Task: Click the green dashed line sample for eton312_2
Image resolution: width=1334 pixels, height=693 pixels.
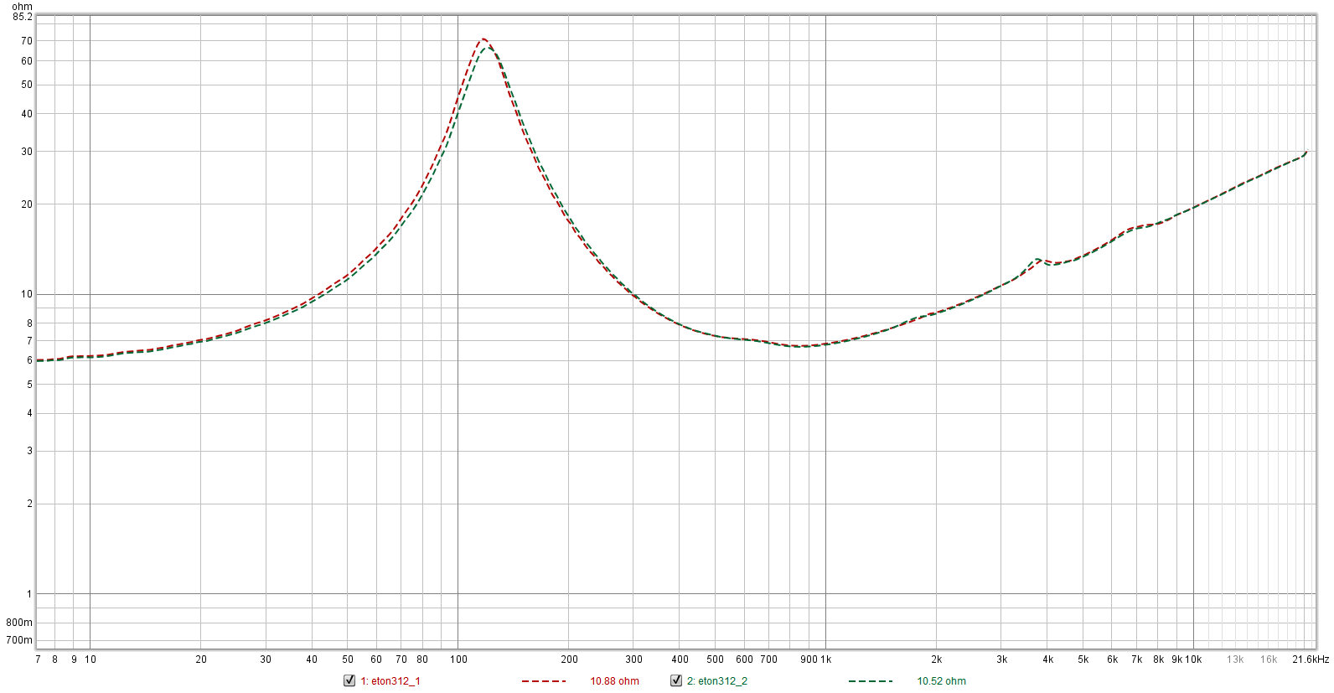Action: pyautogui.click(x=871, y=681)
